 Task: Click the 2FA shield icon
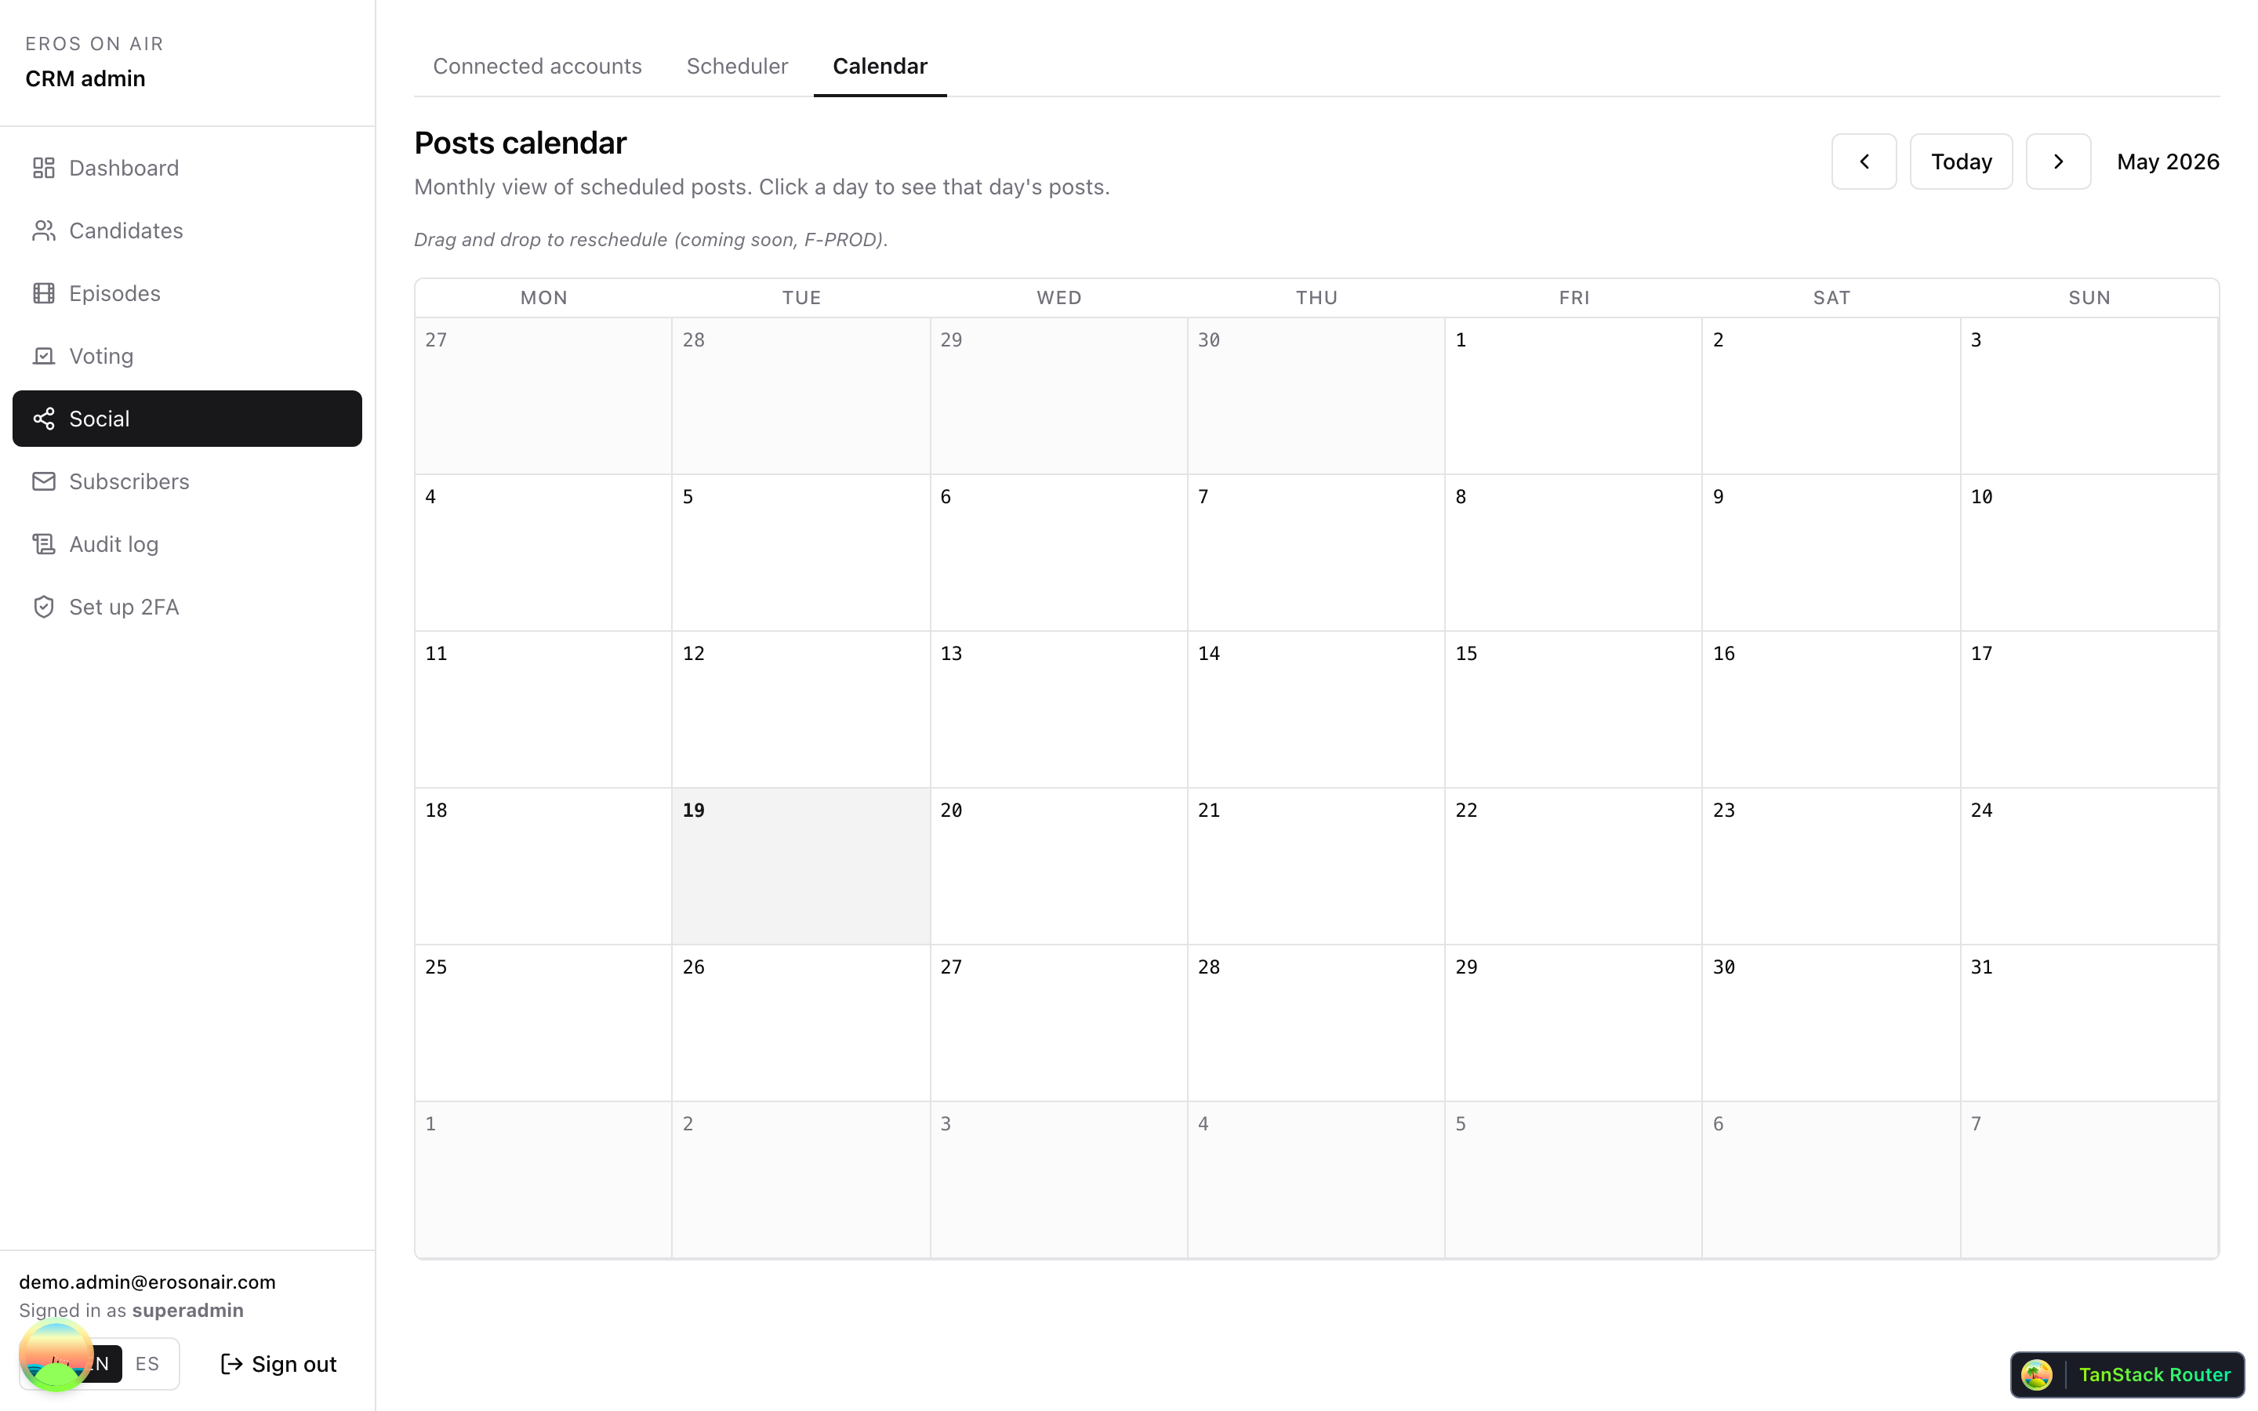click(x=44, y=607)
